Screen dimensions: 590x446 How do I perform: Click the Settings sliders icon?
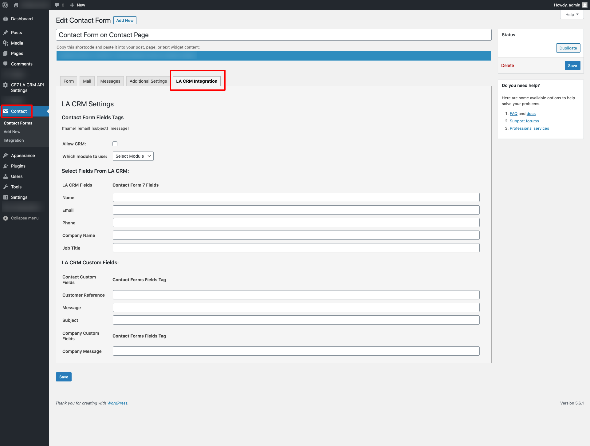coord(6,197)
